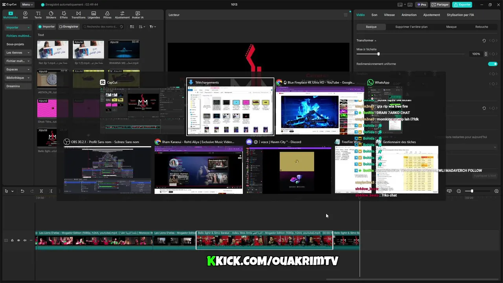Open the Stickers panel
The width and height of the screenshot is (503, 283).
(51, 15)
